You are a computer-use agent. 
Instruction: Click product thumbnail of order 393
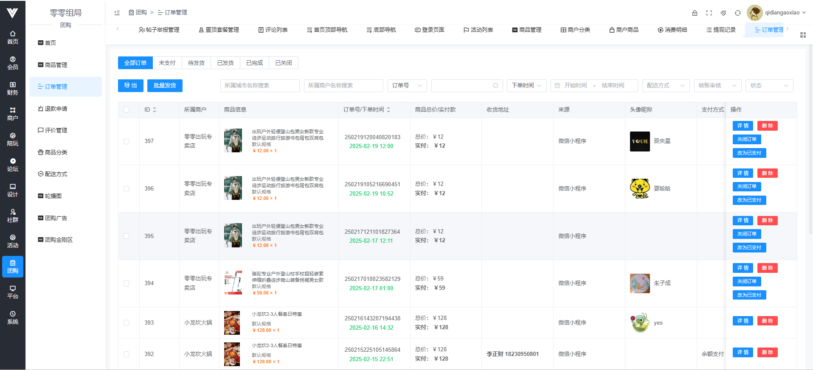(232, 323)
